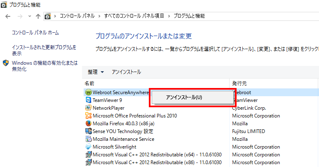Screen dimensions: 319x167
Task: Click CyberLink Corp. publisher cell
Action: [249, 108]
